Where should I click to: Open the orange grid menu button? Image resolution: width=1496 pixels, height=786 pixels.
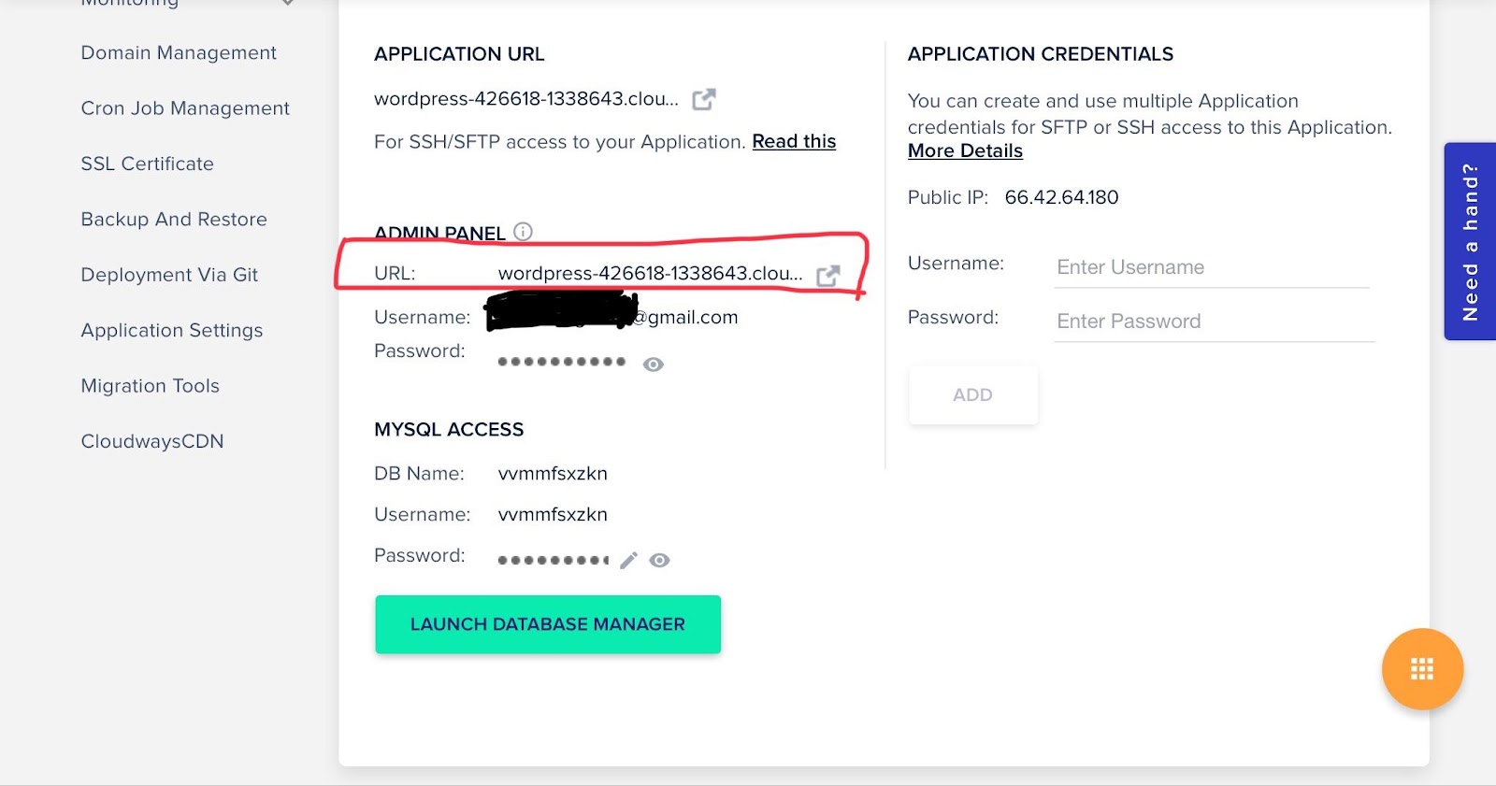click(x=1422, y=669)
